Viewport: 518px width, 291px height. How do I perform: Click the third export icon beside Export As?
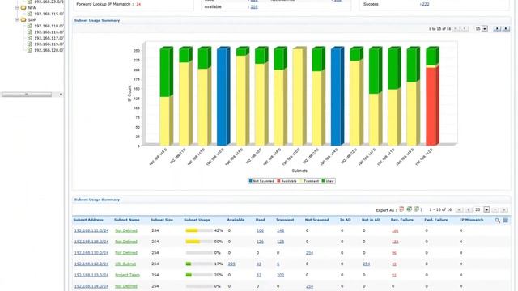[417, 209]
